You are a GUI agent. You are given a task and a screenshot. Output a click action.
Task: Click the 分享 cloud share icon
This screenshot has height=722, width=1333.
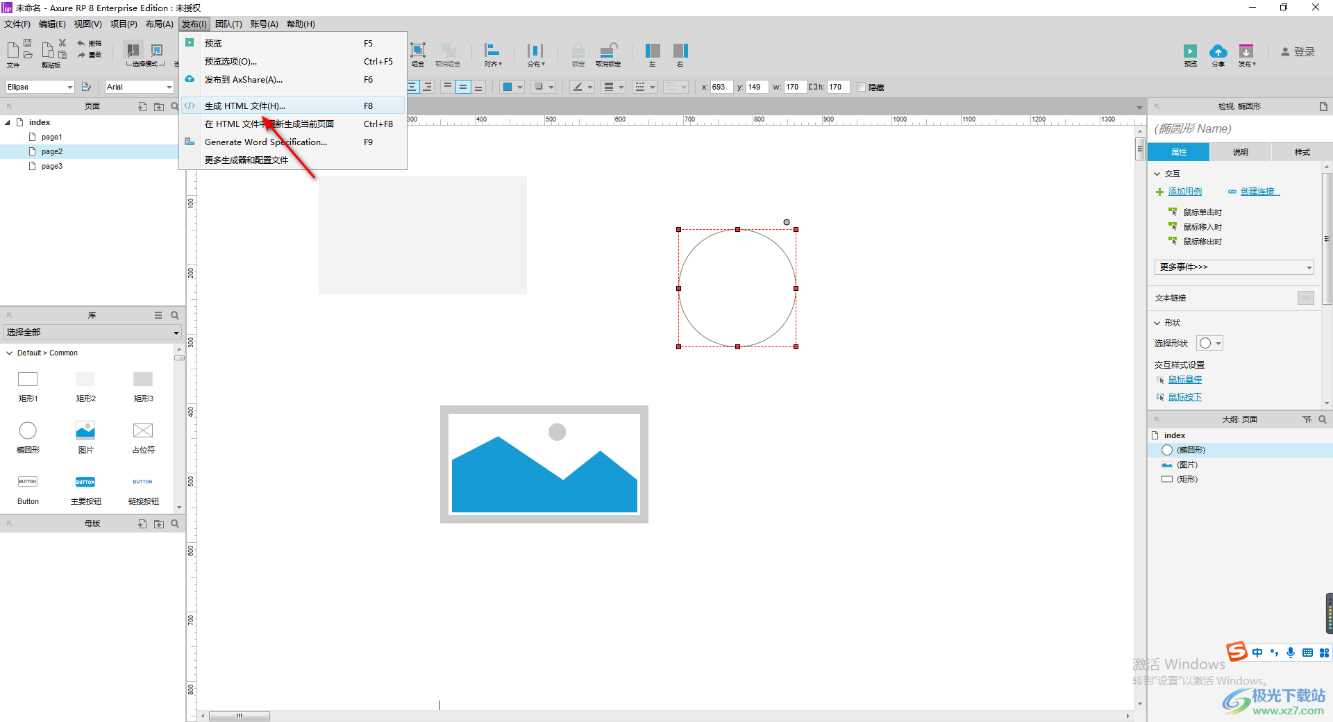click(1218, 53)
